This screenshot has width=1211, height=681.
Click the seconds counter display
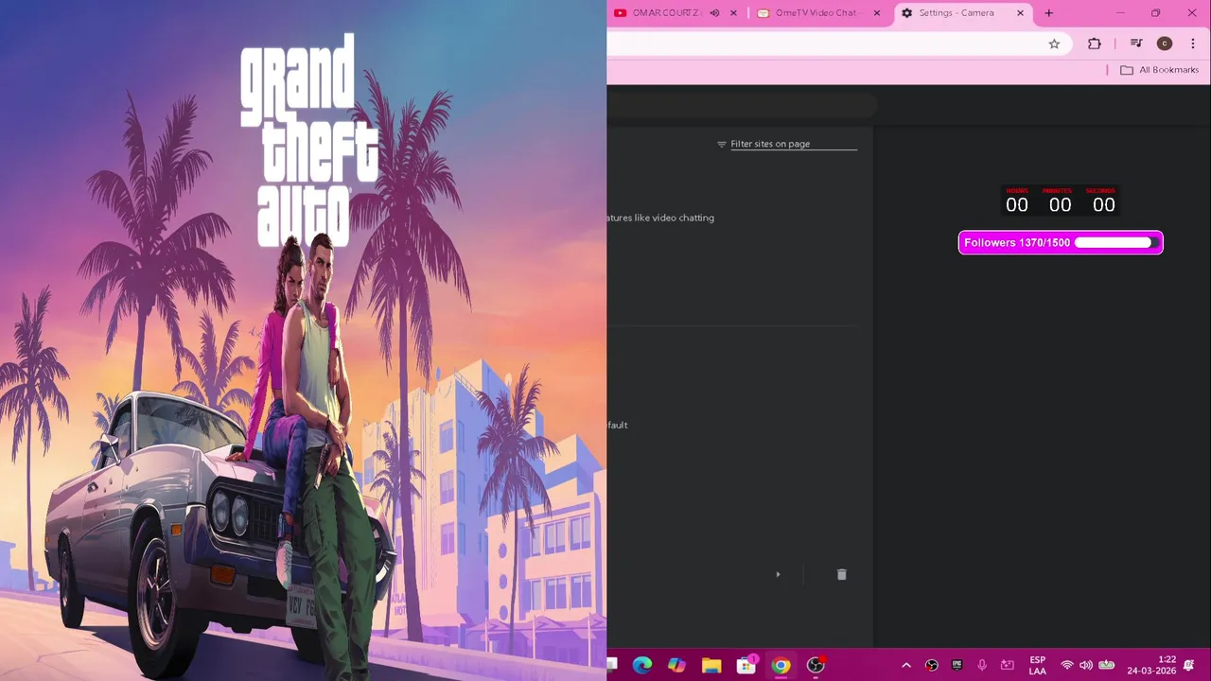point(1103,201)
